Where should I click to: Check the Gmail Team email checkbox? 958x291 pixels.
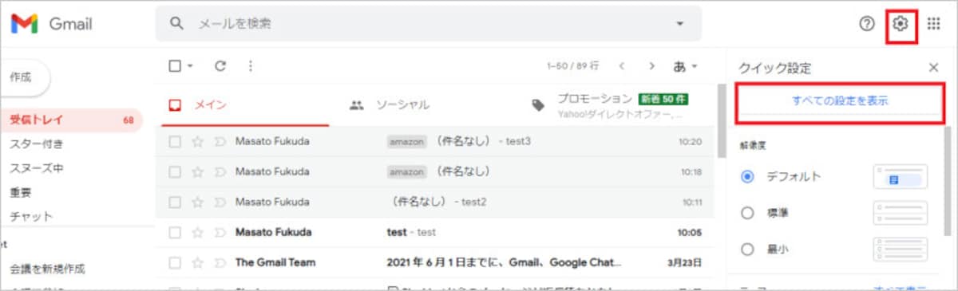click(175, 262)
